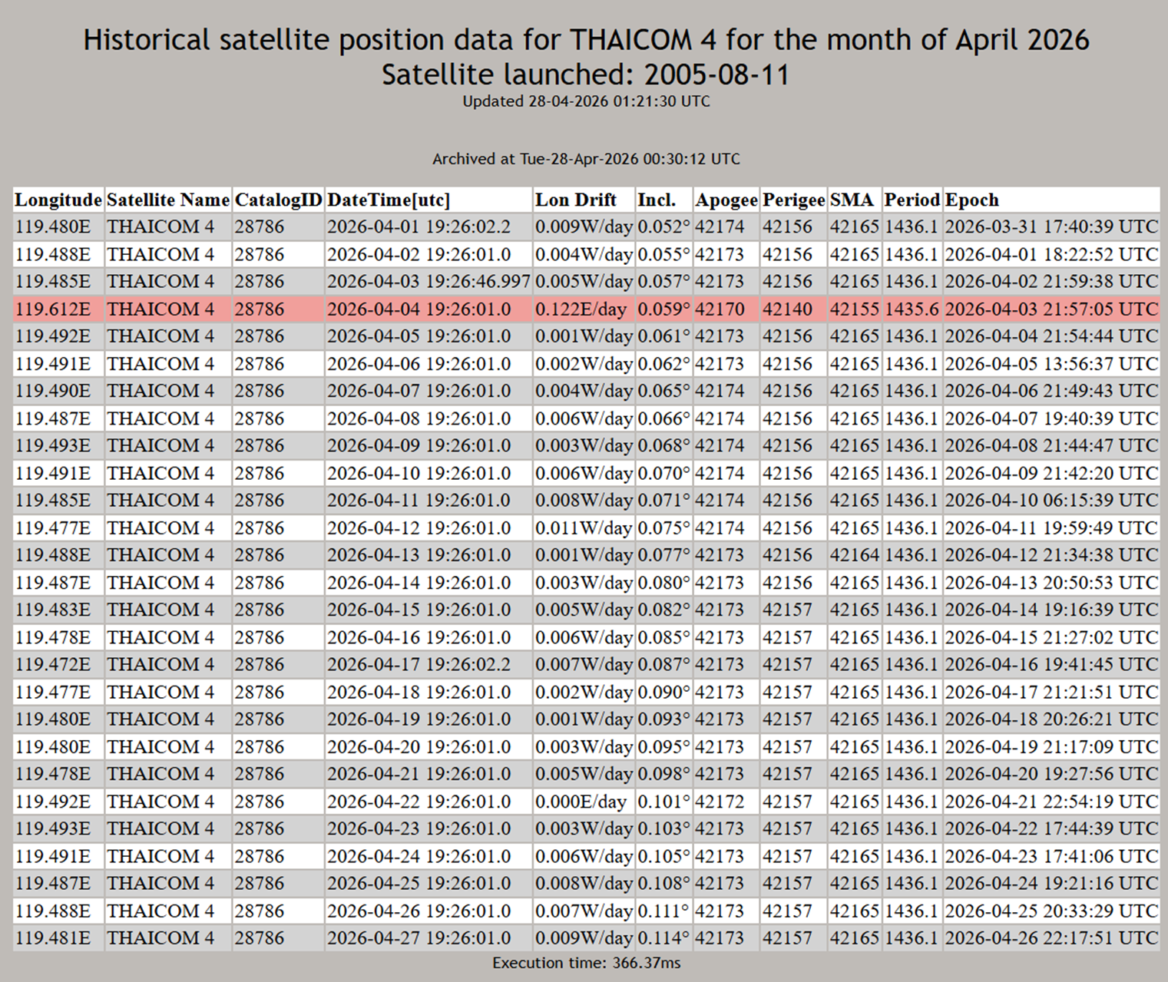Click the Longitude column header
This screenshot has width=1168, height=982.
58,200
